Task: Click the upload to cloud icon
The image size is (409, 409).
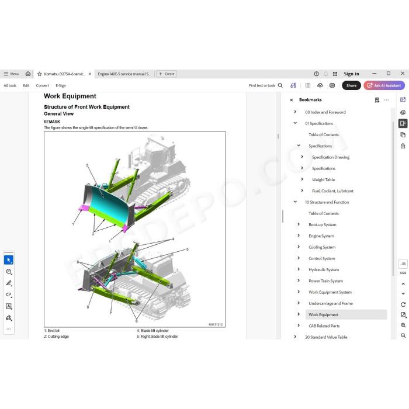Action: (x=320, y=85)
